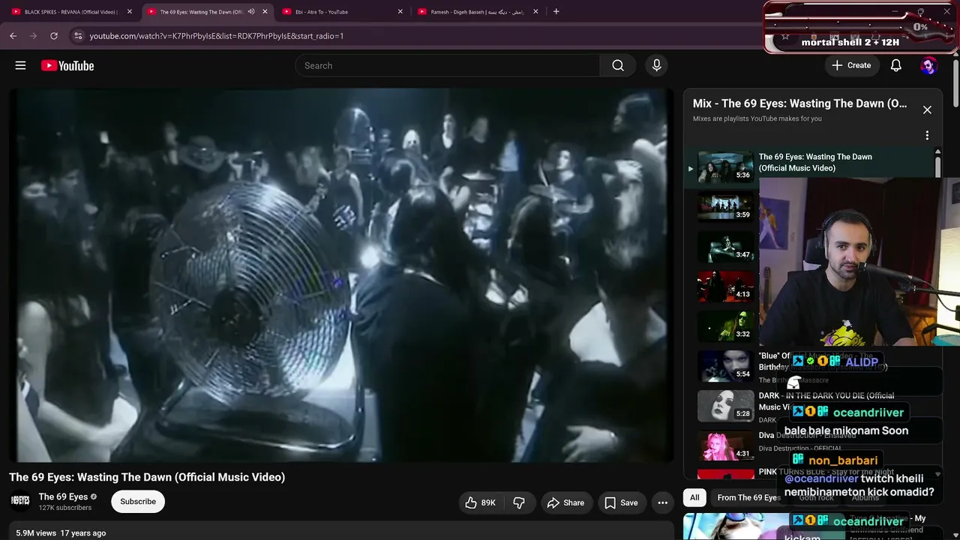
Task: Mute the 69 Eyes tab audio
Action: point(251,11)
